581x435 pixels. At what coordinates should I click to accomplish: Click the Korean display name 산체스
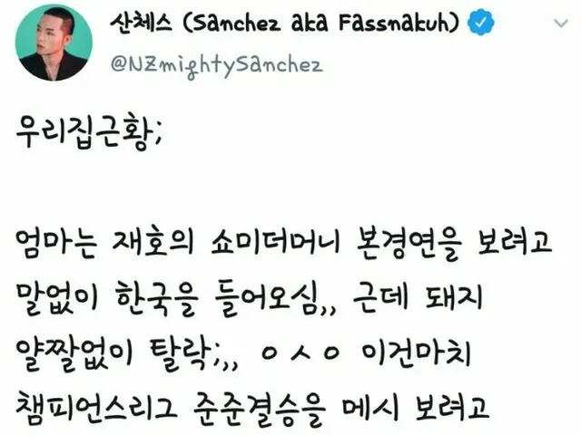[x=141, y=23]
